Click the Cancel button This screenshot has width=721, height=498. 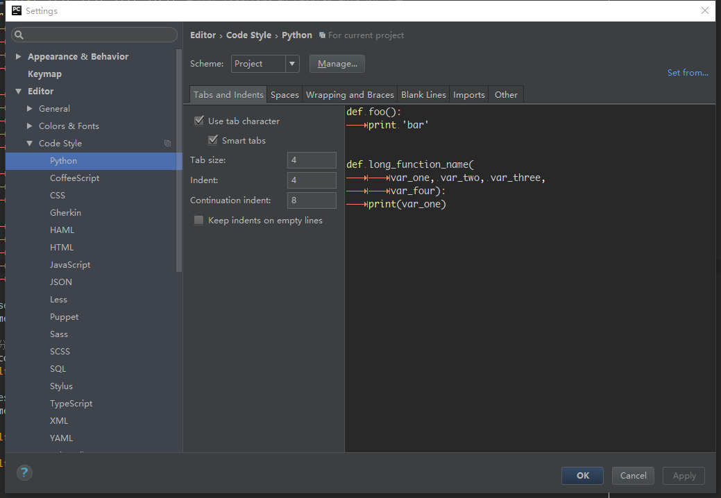(x=633, y=476)
